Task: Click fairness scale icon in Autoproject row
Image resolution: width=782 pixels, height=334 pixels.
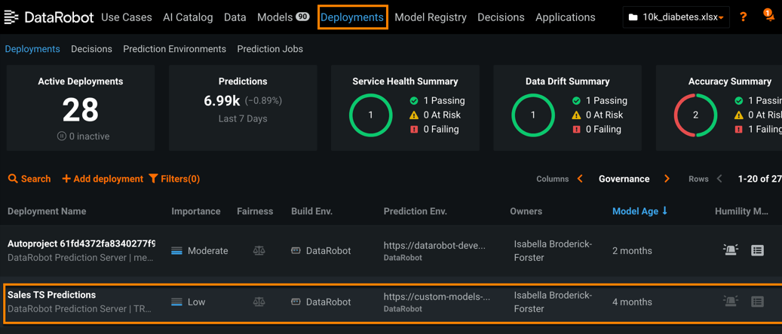Action: pos(259,250)
